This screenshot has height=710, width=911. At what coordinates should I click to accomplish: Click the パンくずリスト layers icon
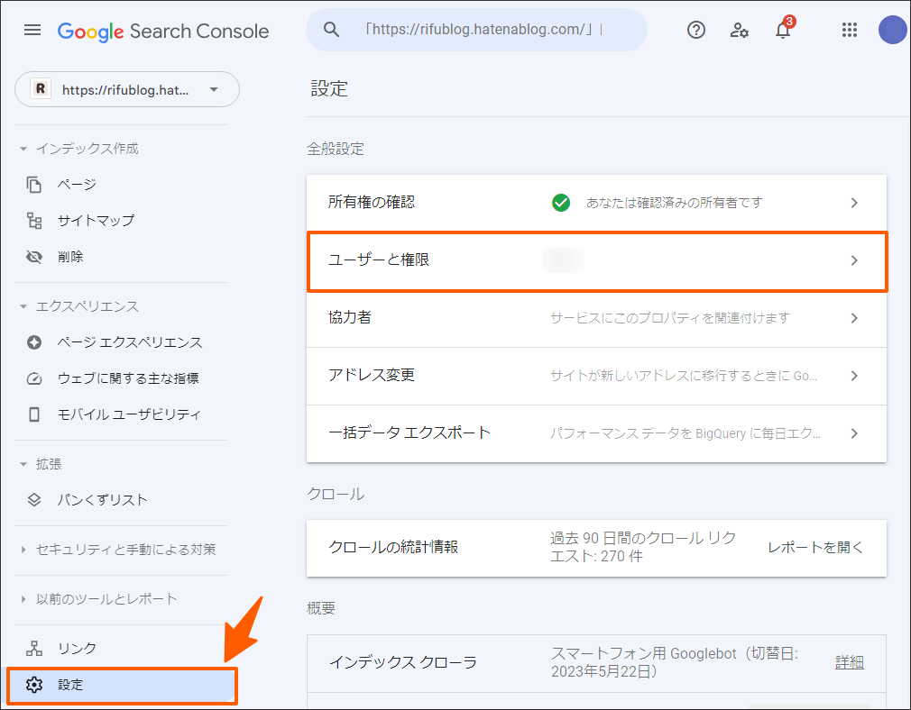[x=34, y=500]
